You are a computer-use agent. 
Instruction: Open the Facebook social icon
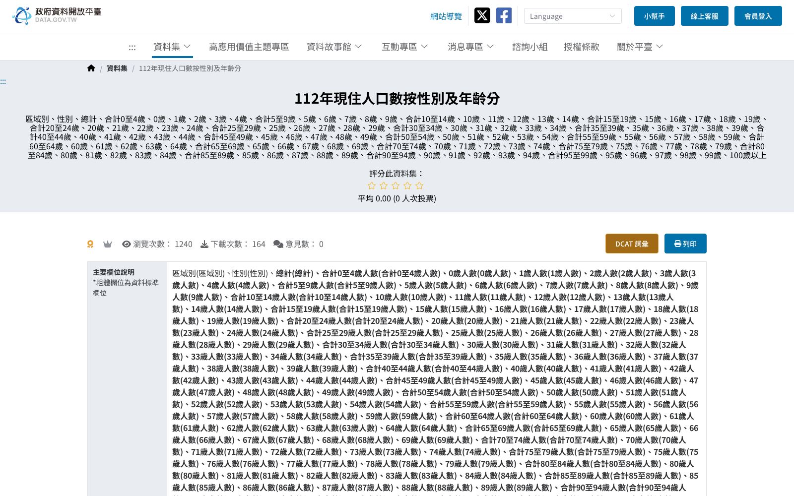click(x=504, y=15)
